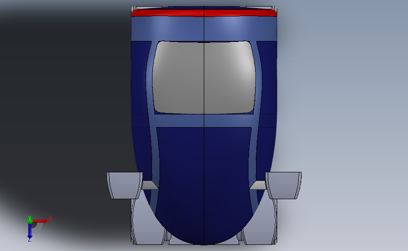Select the gray windshield glass on the model
This screenshot has width=408, height=251.
tap(204, 77)
